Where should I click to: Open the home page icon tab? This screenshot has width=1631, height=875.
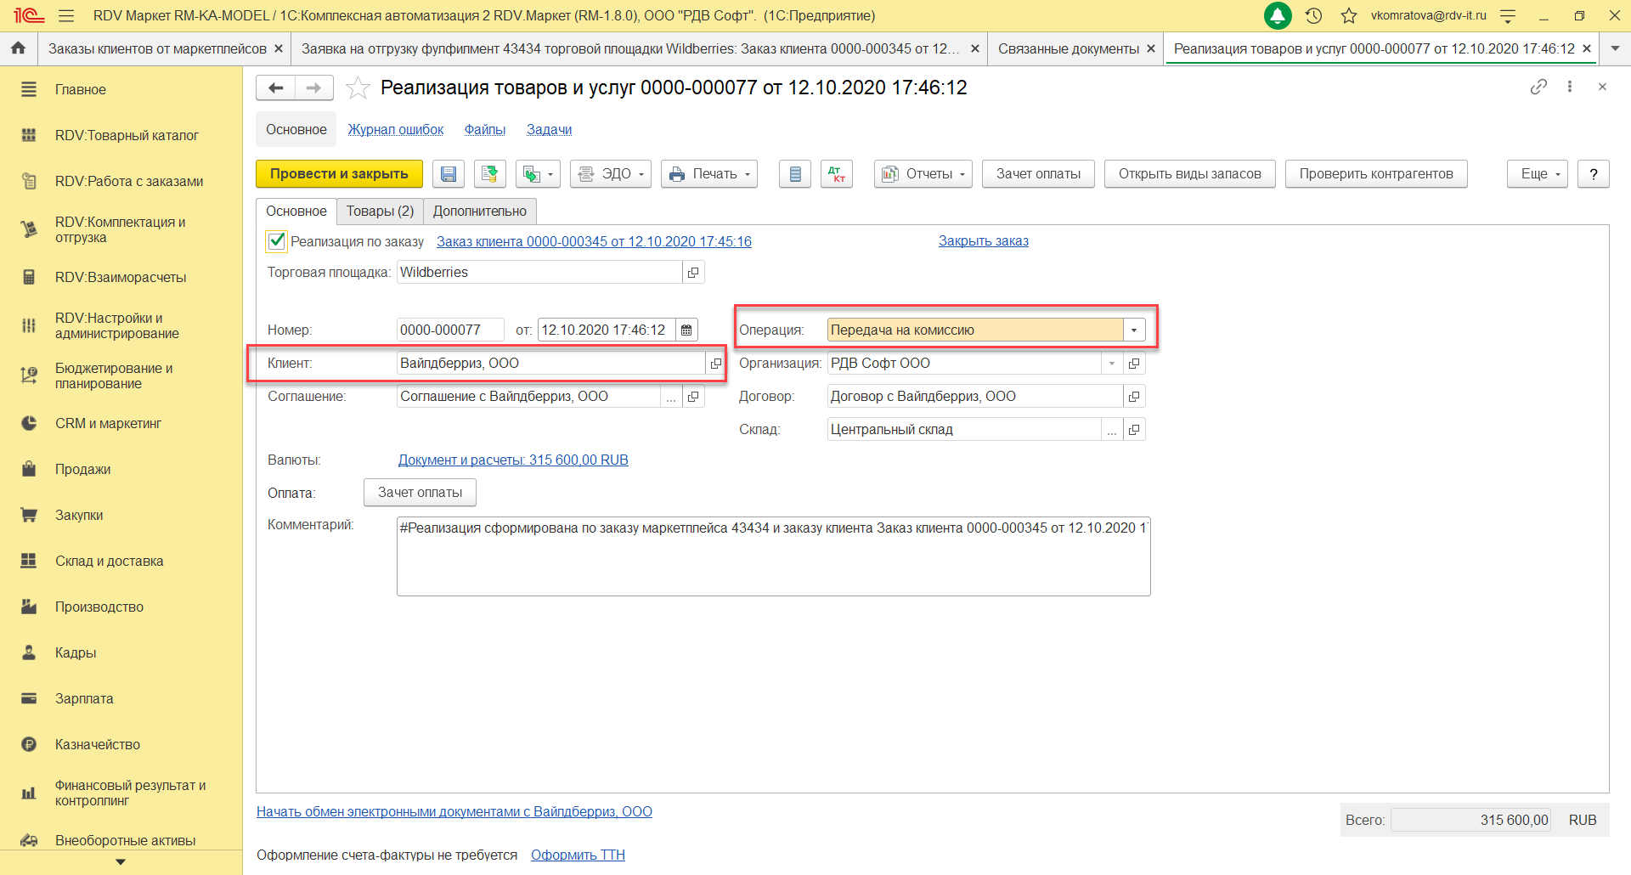(18, 48)
